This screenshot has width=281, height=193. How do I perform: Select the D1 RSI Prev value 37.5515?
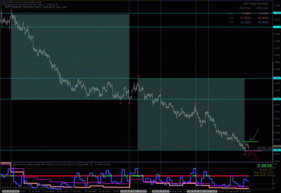245,18
